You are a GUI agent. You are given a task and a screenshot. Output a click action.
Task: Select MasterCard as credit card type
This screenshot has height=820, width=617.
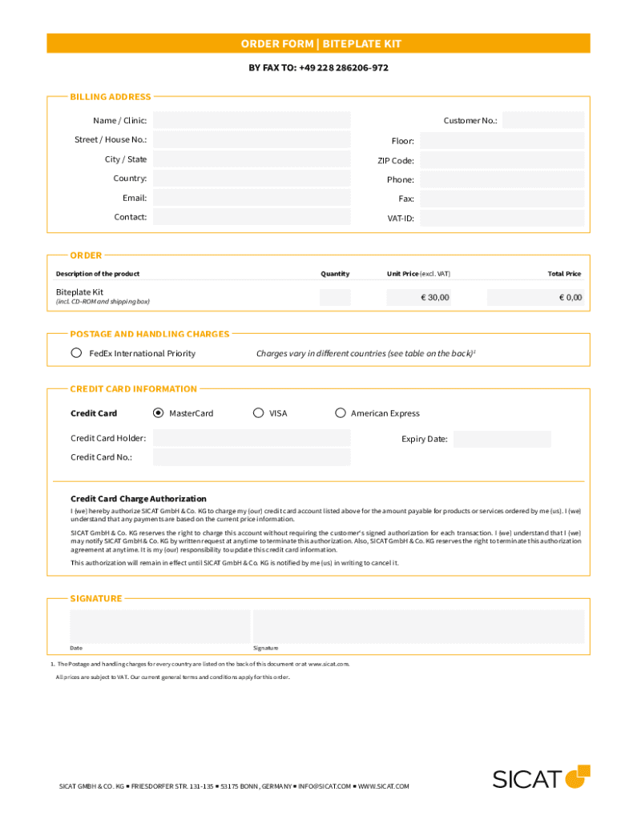tap(158, 413)
